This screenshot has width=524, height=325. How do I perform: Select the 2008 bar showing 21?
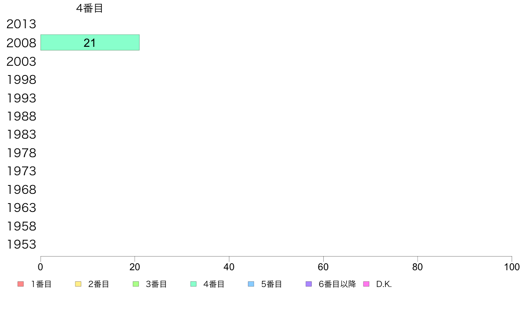pyautogui.click(x=90, y=42)
